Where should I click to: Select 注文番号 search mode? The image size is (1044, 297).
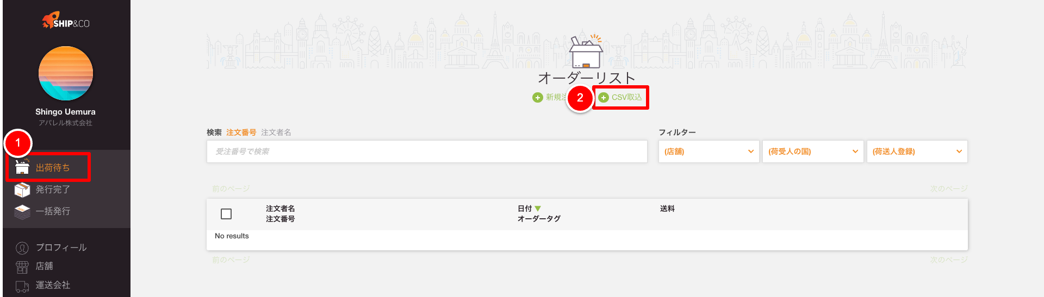click(x=241, y=132)
